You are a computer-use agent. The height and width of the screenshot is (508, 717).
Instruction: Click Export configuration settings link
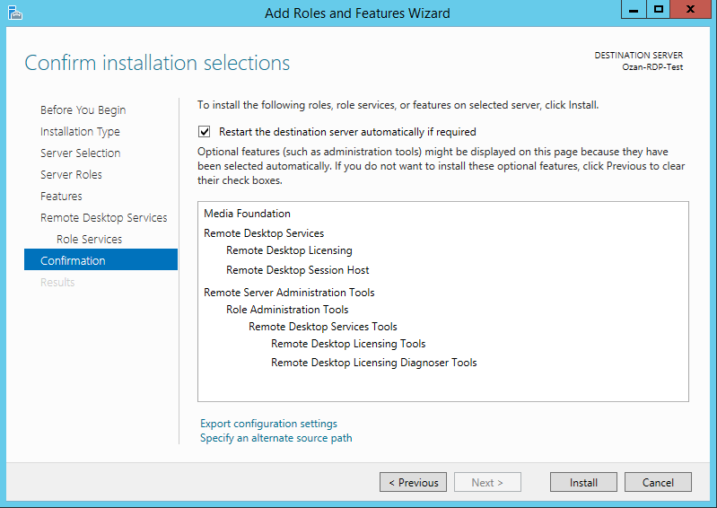[x=268, y=424]
